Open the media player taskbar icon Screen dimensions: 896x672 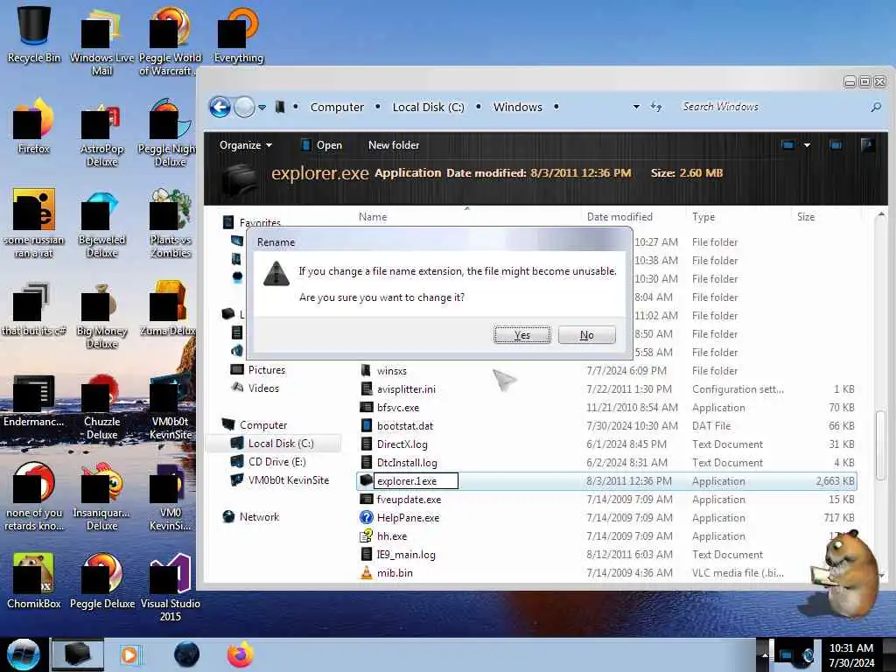(130, 654)
